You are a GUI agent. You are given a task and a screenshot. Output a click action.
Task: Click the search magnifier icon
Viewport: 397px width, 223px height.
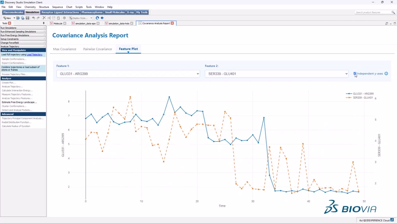[x=393, y=12]
